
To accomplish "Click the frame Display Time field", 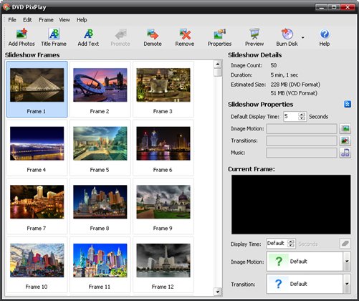I will (277, 244).
